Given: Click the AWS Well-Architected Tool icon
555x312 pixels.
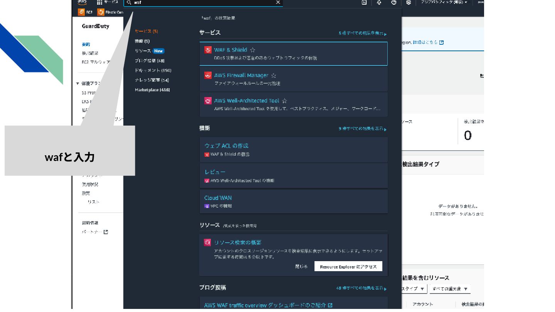Looking at the screenshot, I should 208,101.
